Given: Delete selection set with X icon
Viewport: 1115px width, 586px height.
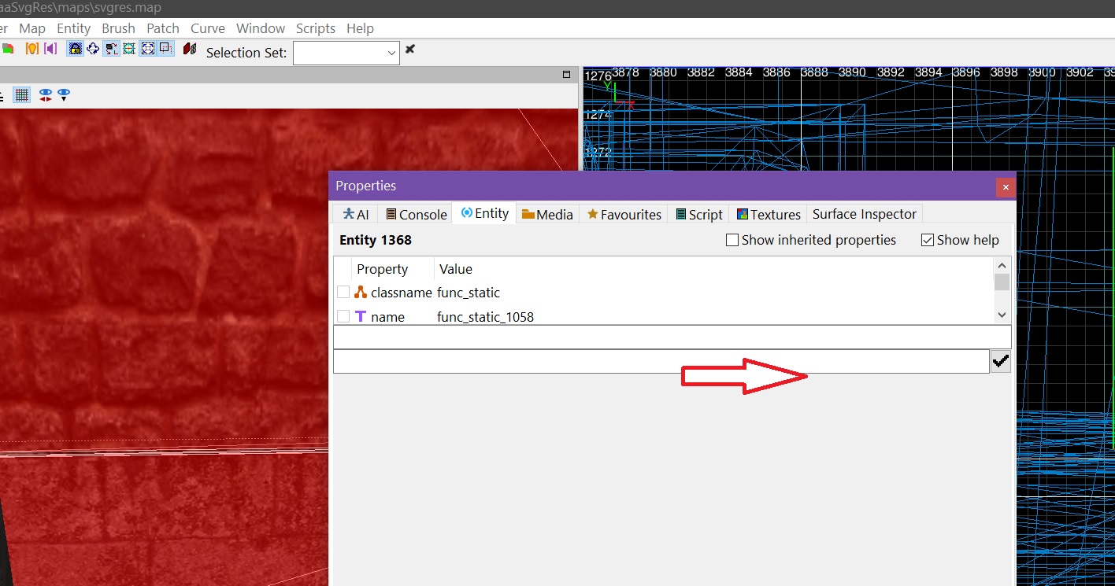Looking at the screenshot, I should pos(409,50).
